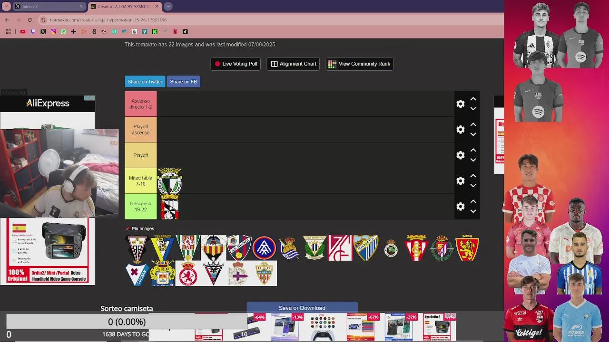Select the Mirandés crest image

tap(213, 274)
